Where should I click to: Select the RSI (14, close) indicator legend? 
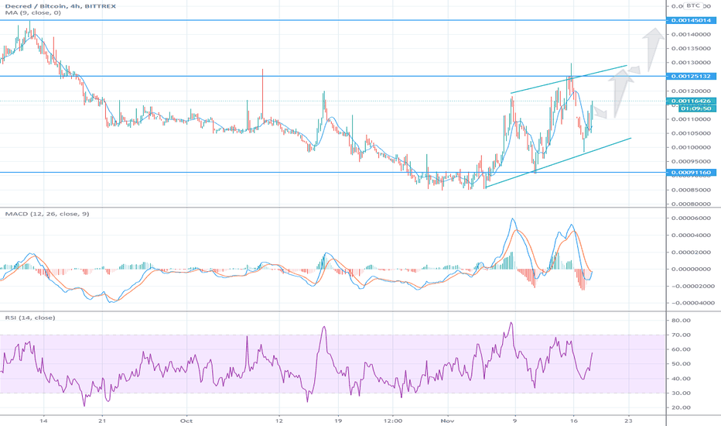tap(30, 318)
